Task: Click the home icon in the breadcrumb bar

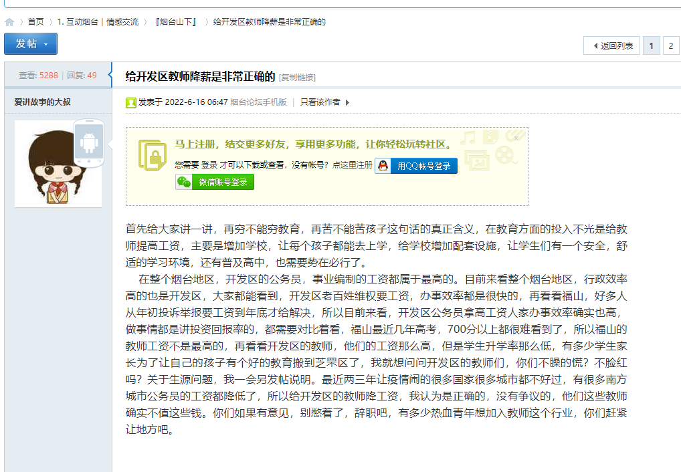Action: coord(9,21)
